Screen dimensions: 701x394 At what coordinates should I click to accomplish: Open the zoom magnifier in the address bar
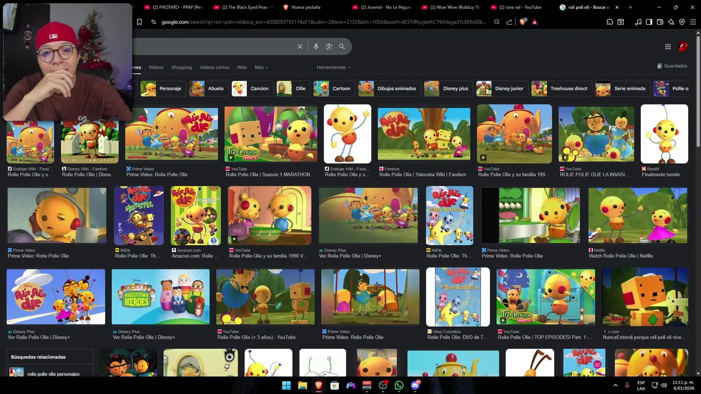tap(497, 22)
